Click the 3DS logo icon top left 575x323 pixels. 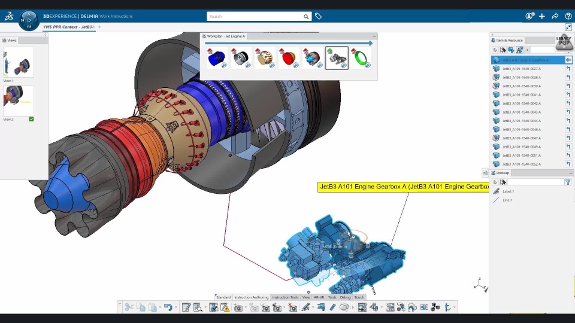[x=9, y=16]
